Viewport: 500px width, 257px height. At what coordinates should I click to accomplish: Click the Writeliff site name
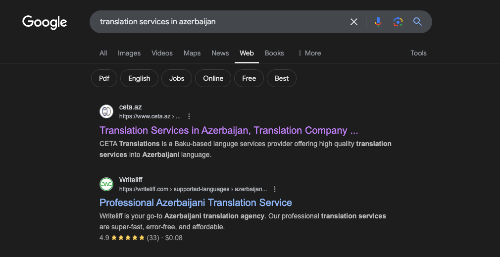coord(131,180)
